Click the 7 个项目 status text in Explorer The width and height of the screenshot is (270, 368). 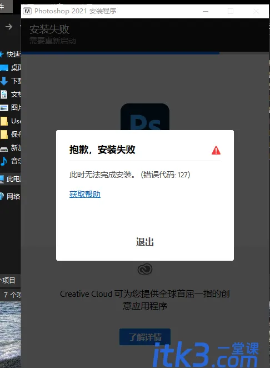pyautogui.click(x=12, y=295)
